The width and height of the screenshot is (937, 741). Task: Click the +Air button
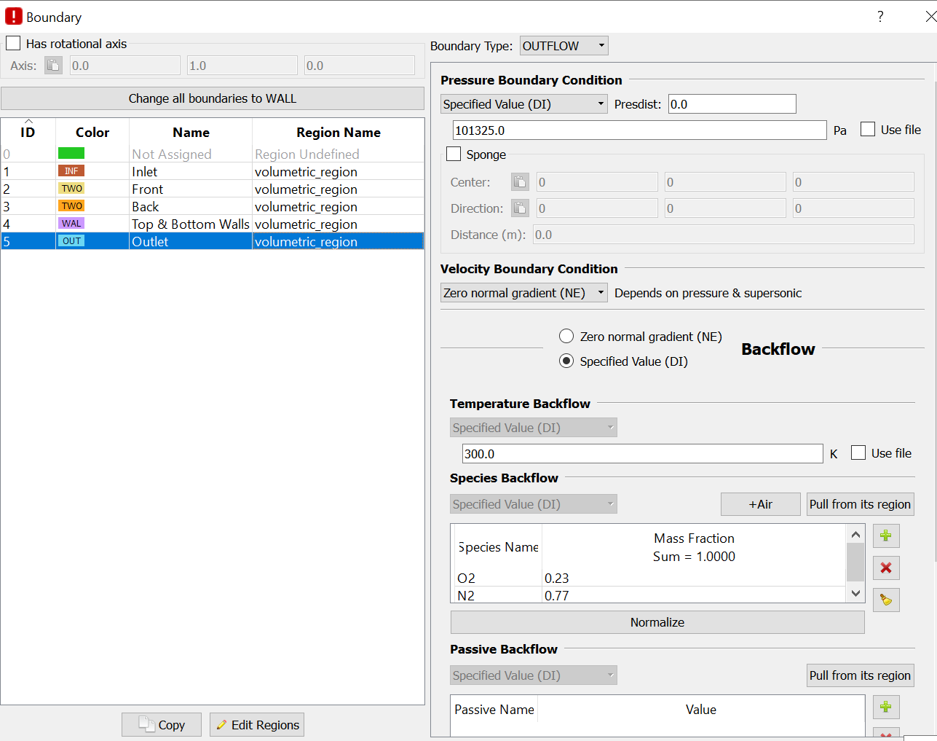click(x=761, y=504)
